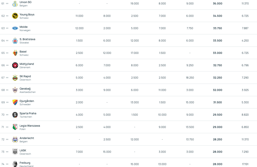Click the Legia Warszawa club crest
257x167 pixels.
click(x=15, y=127)
